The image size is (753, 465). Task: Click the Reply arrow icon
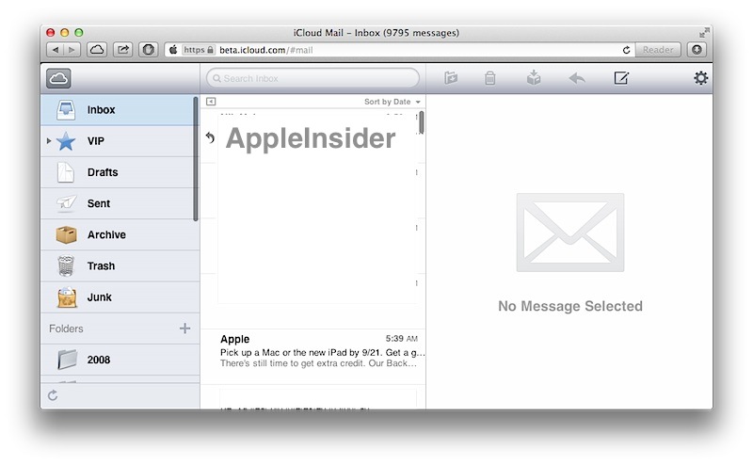tap(577, 78)
